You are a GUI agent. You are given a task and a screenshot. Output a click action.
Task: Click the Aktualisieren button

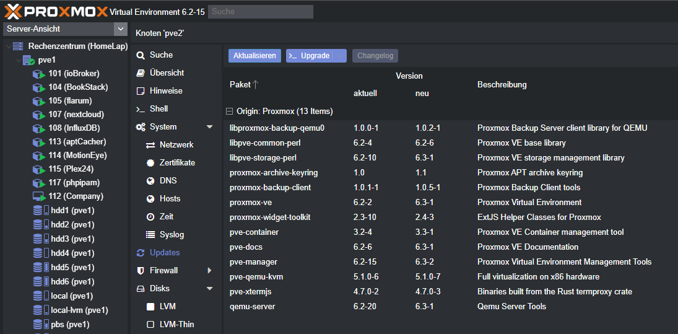[254, 56]
